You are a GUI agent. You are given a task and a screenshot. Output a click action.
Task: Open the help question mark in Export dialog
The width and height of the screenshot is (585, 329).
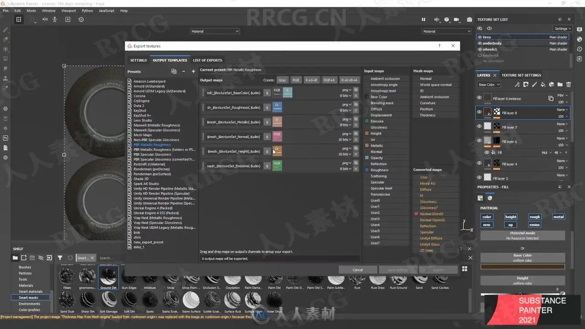439,46
